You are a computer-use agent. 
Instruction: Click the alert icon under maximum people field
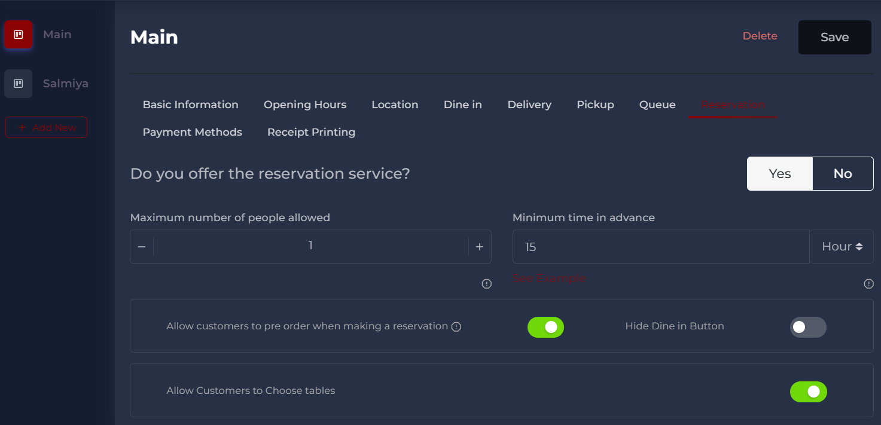(x=486, y=283)
